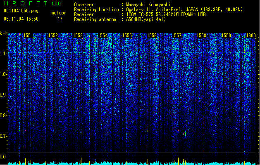This screenshot has width=260, height=165.
Task: Click the 1555 time marker
Action: [x=127, y=35]
